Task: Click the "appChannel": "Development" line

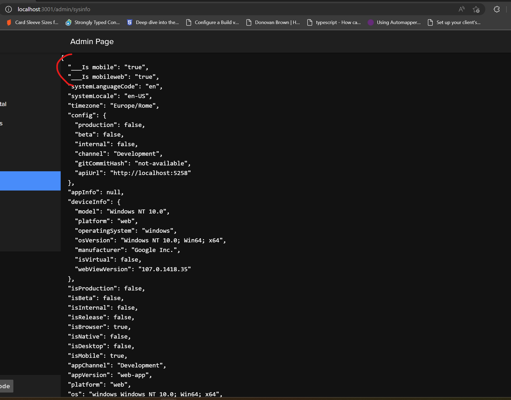Action: 117,366
